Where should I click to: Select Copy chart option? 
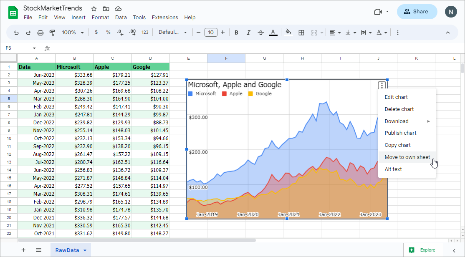click(x=407, y=145)
